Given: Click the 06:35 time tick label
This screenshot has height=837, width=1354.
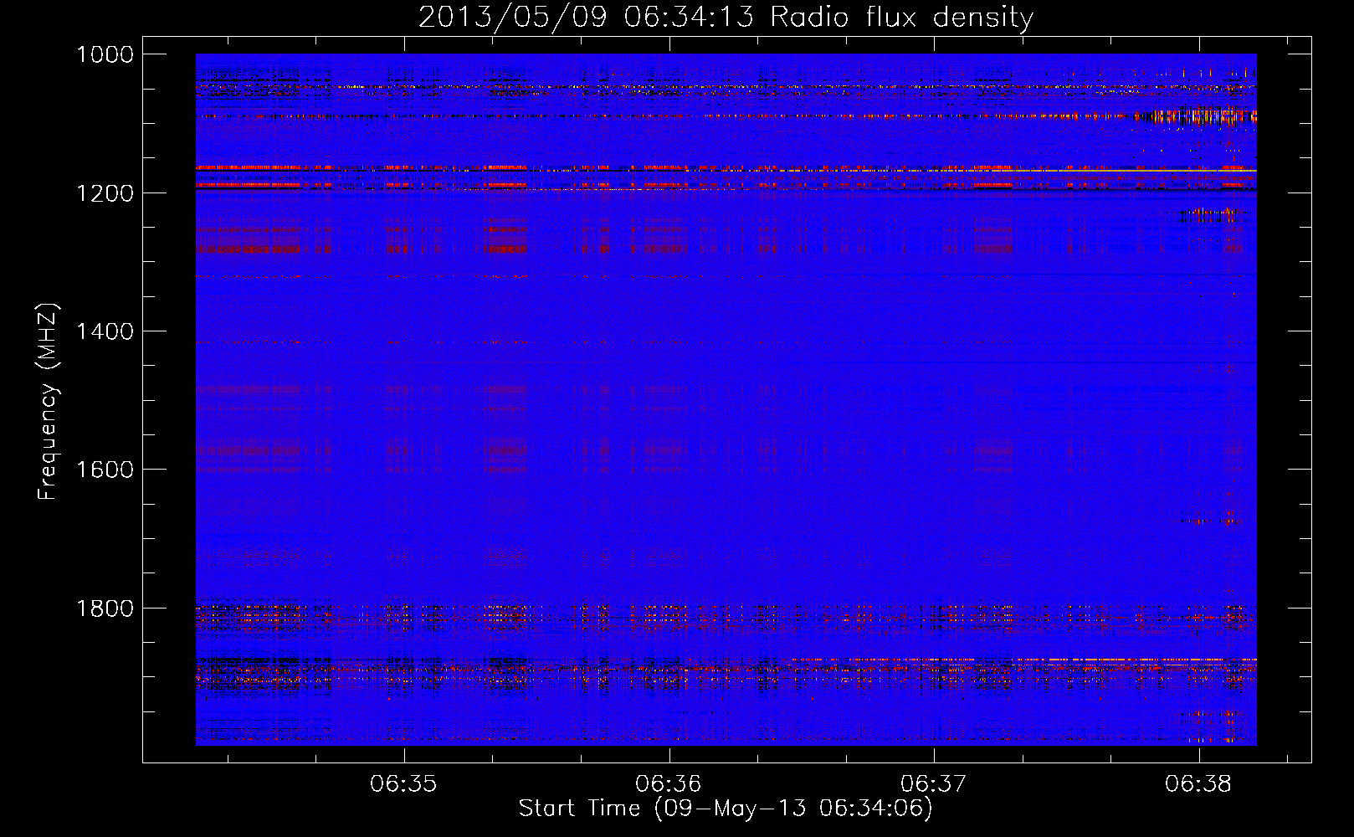Looking at the screenshot, I should coord(403,784).
